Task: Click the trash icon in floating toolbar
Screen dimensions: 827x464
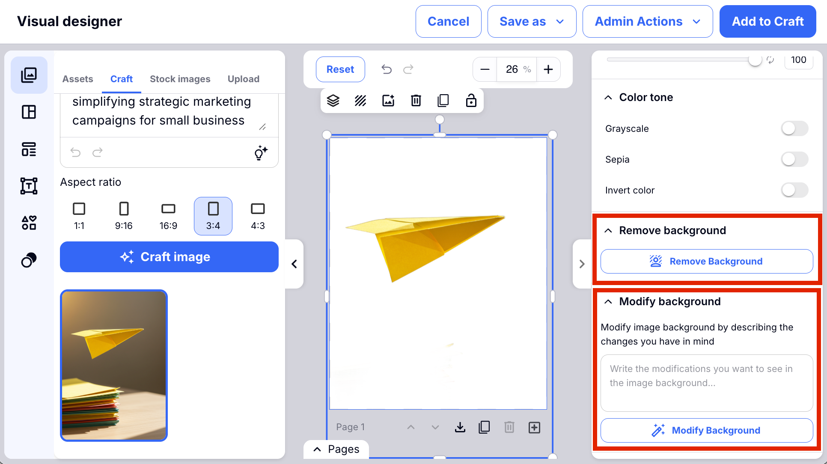Action: tap(416, 101)
